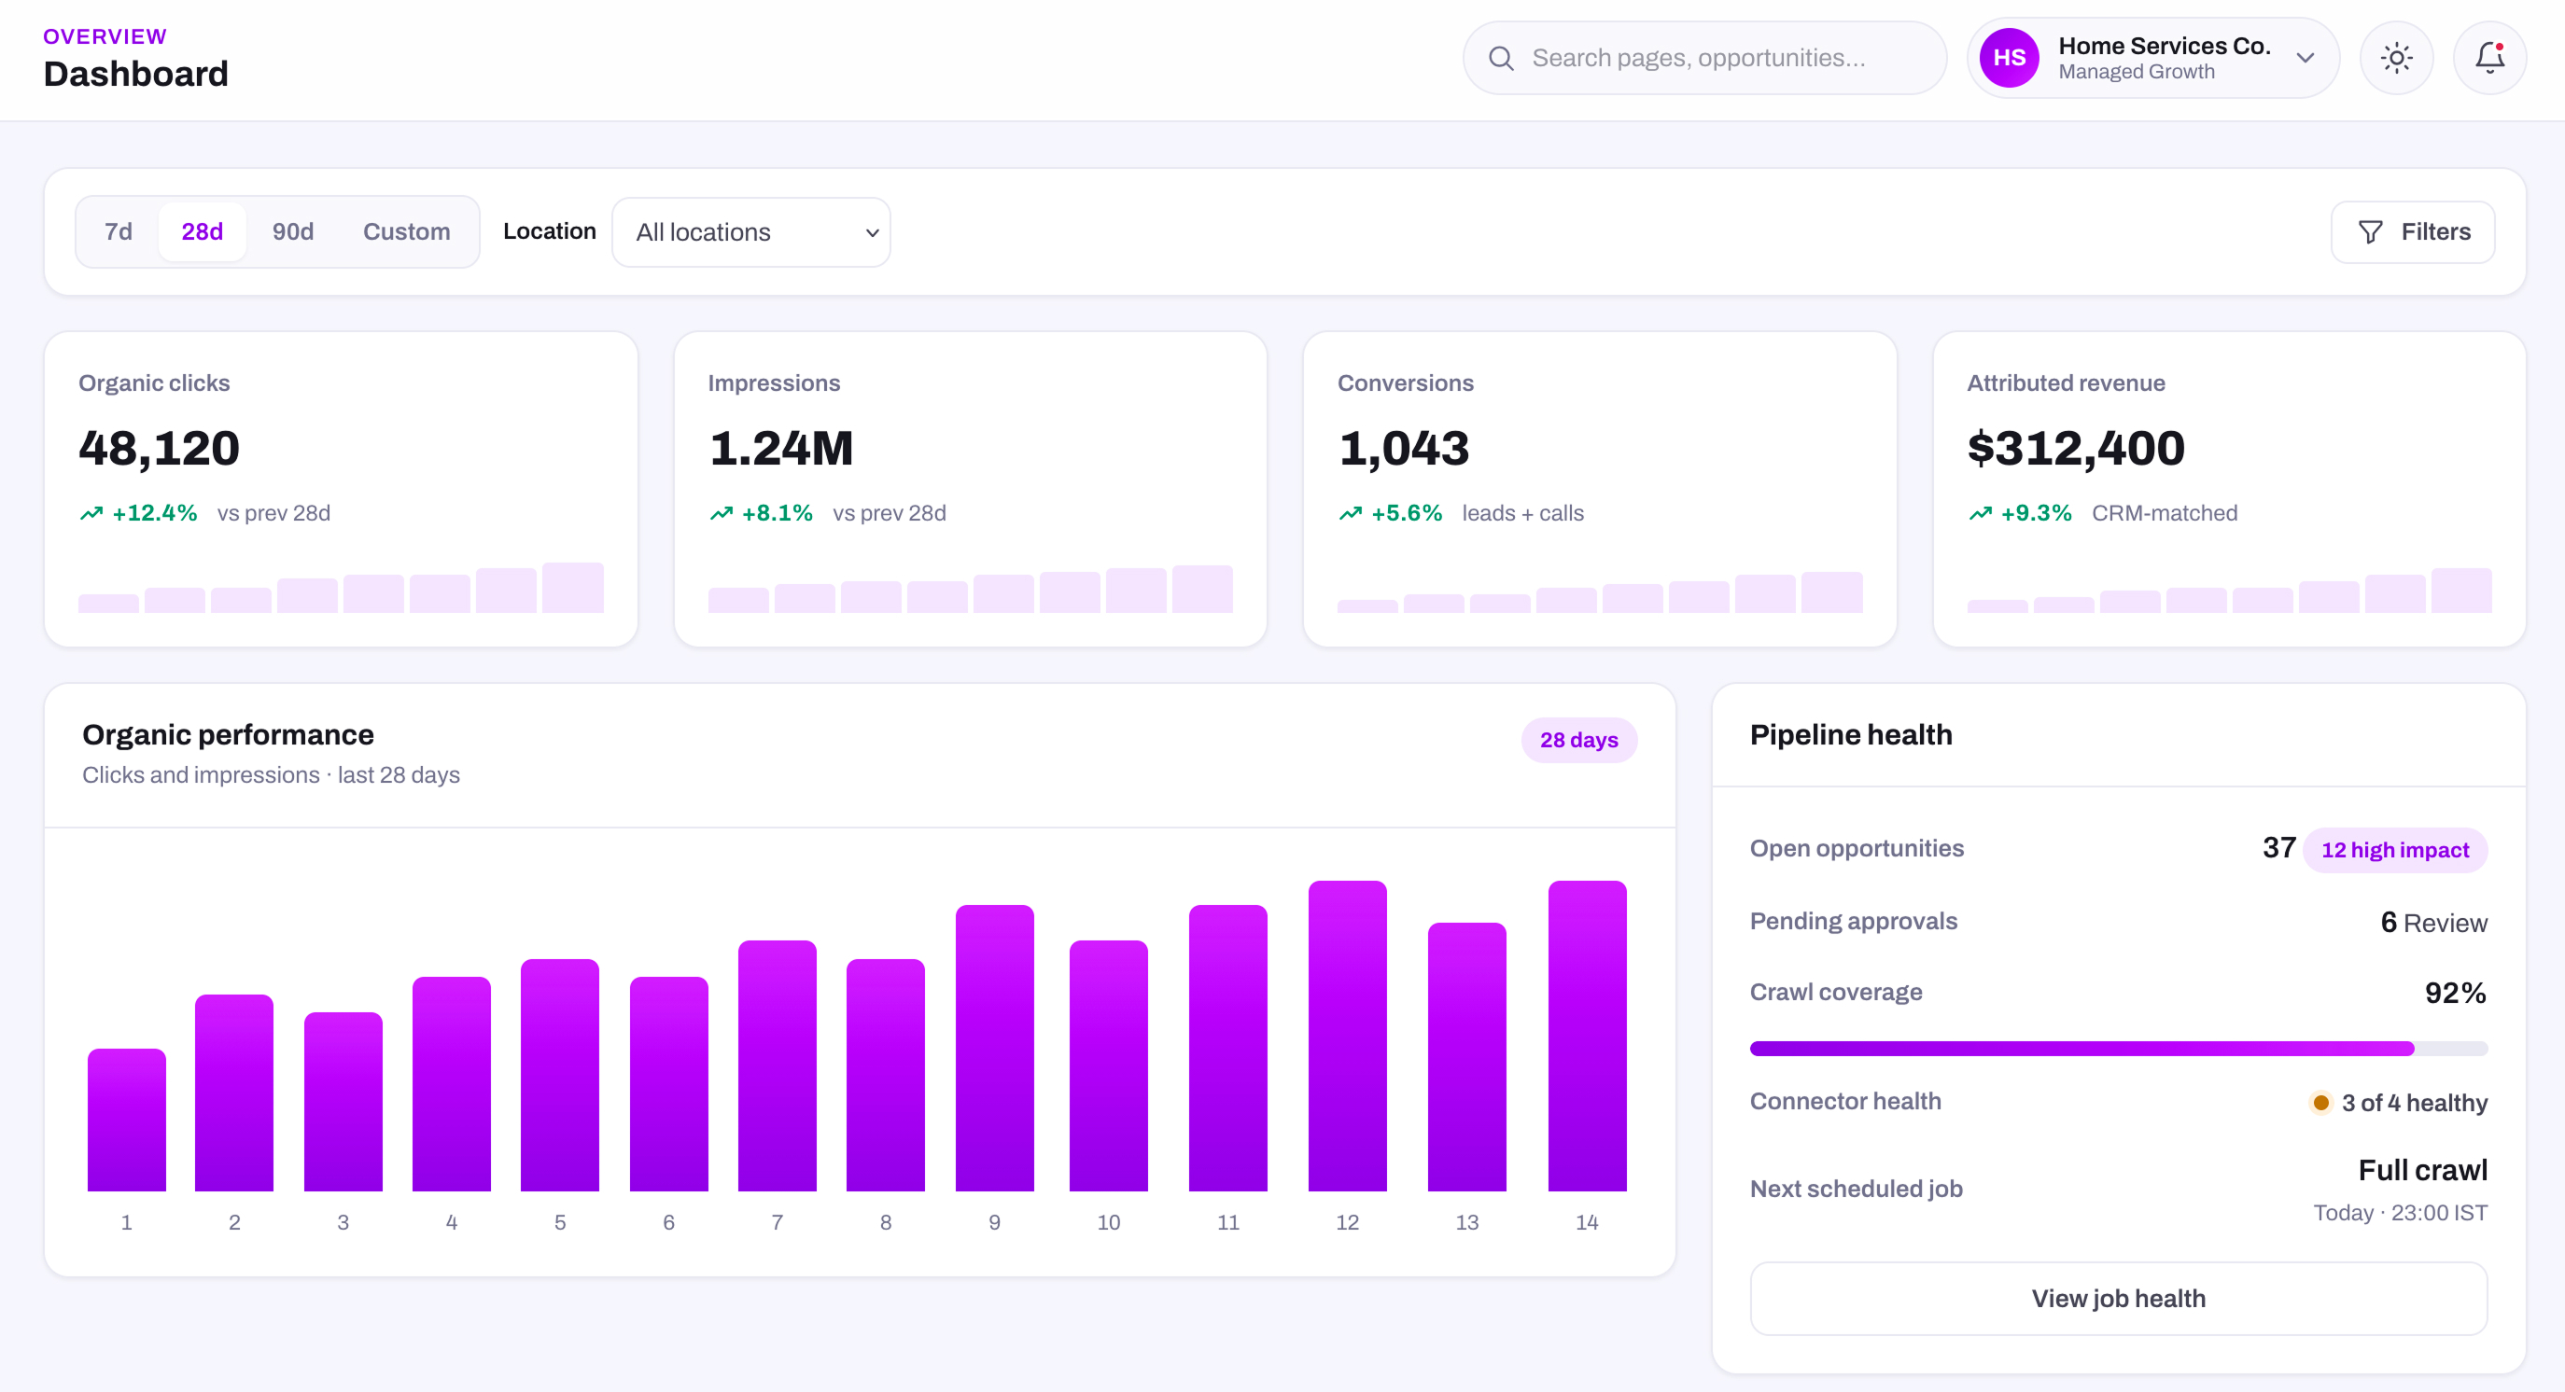Viewport: 2565px width, 1392px height.
Task: Click the orange Connector health status dot
Action: 2320,1103
